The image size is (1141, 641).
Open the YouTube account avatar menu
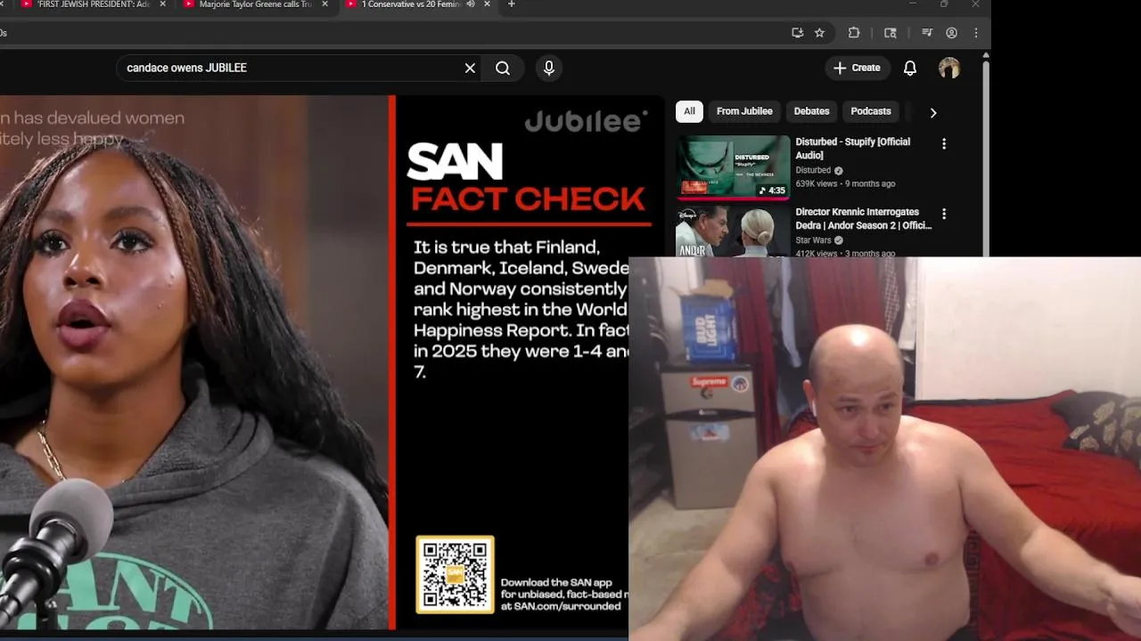[x=949, y=68]
